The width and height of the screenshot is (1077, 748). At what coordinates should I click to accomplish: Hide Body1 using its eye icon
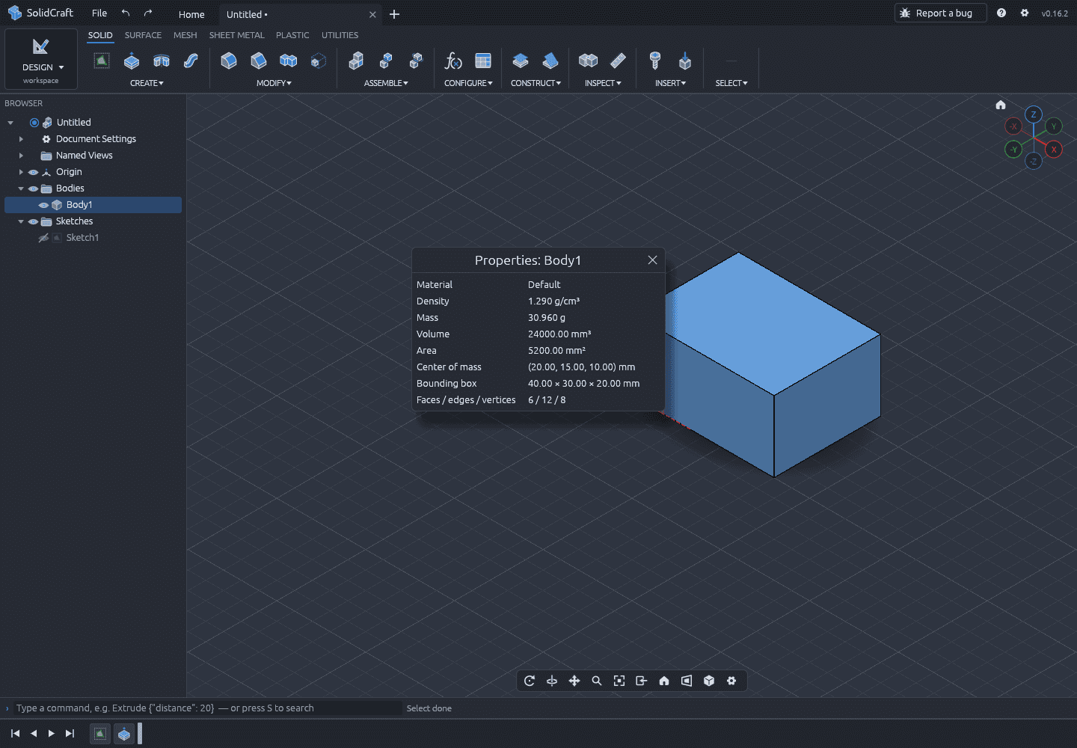(43, 205)
